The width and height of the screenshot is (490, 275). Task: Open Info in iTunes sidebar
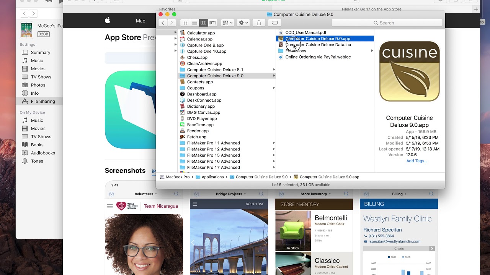click(34, 93)
